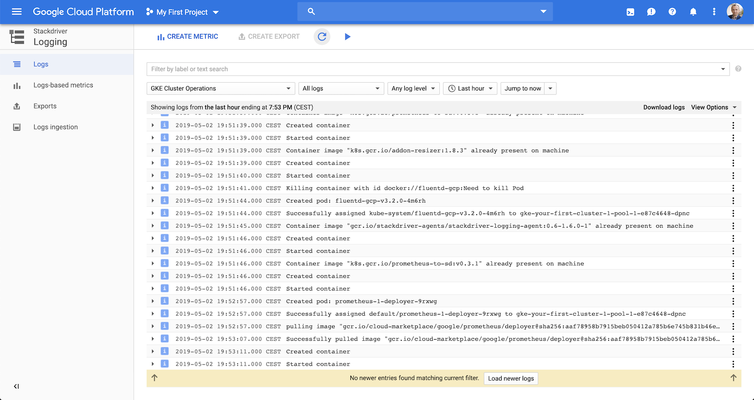Screen dimensions: 754x400
Task: Click info severity icon on prometheus-1-deployer pod row
Action: 164,301
